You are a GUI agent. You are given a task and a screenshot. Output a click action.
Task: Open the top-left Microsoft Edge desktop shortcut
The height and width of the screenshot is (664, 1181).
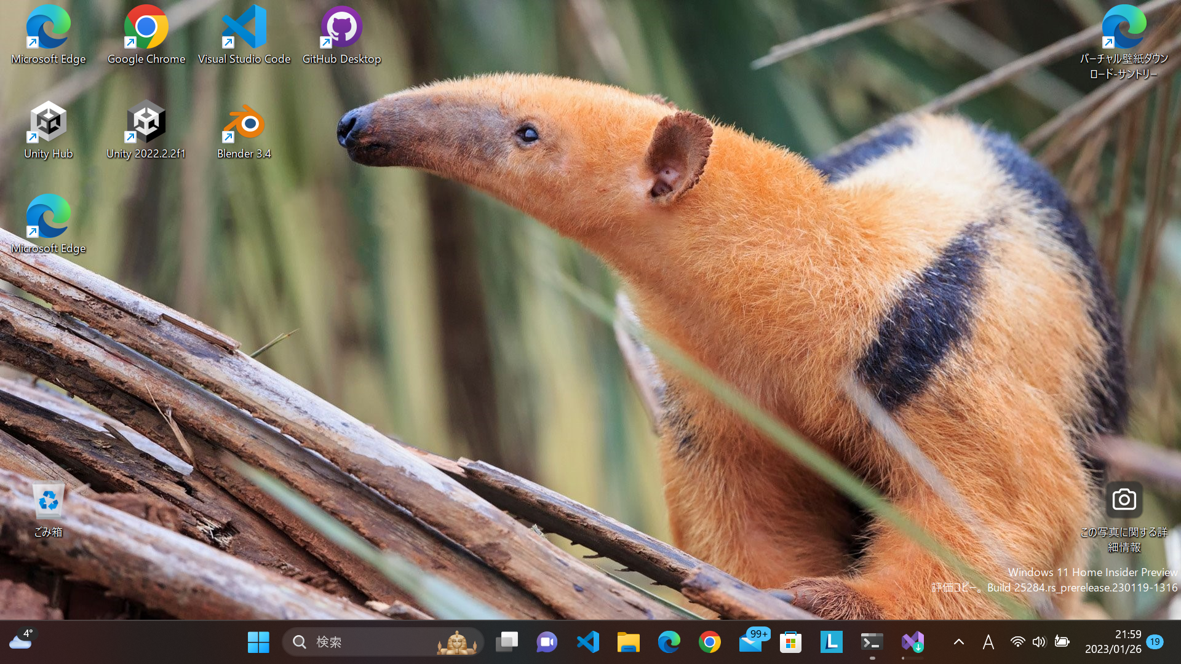pyautogui.click(x=49, y=35)
